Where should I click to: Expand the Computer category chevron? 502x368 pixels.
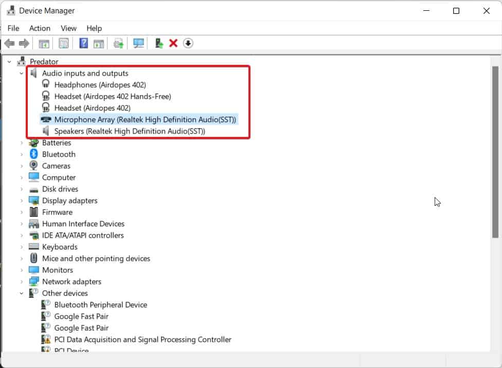click(22, 178)
